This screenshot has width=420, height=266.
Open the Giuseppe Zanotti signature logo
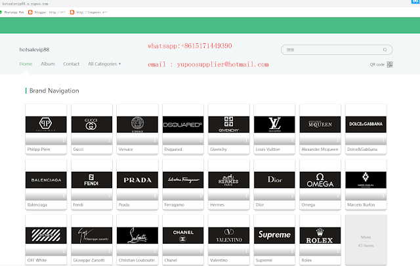coord(92,235)
